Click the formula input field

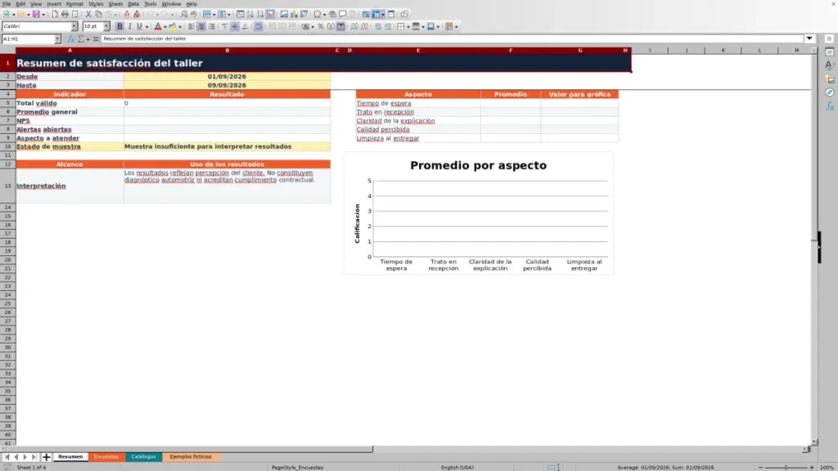(452, 38)
